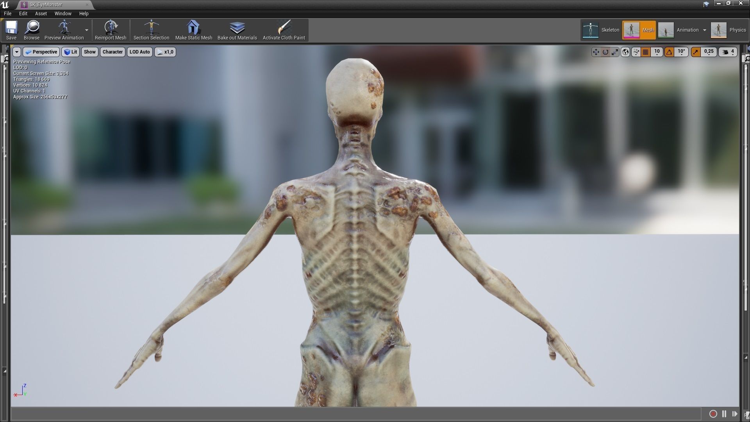Image resolution: width=750 pixels, height=422 pixels.
Task: Click Browse in content browser icon
Action: pyautogui.click(x=31, y=30)
